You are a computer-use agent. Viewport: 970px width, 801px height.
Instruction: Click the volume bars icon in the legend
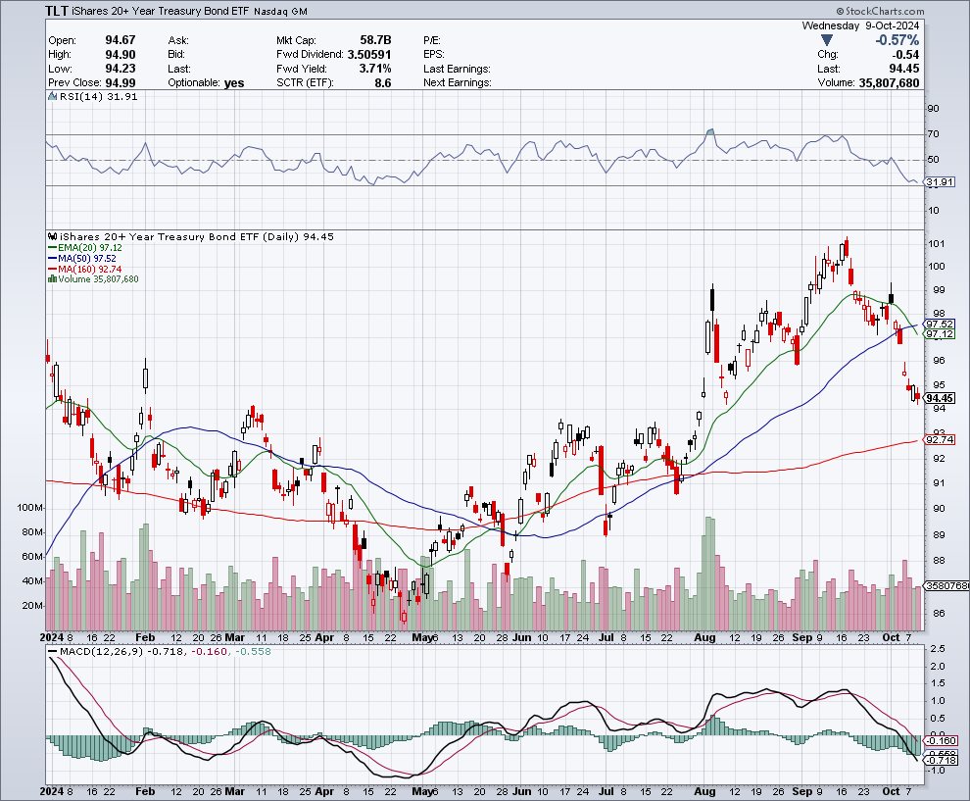53,279
